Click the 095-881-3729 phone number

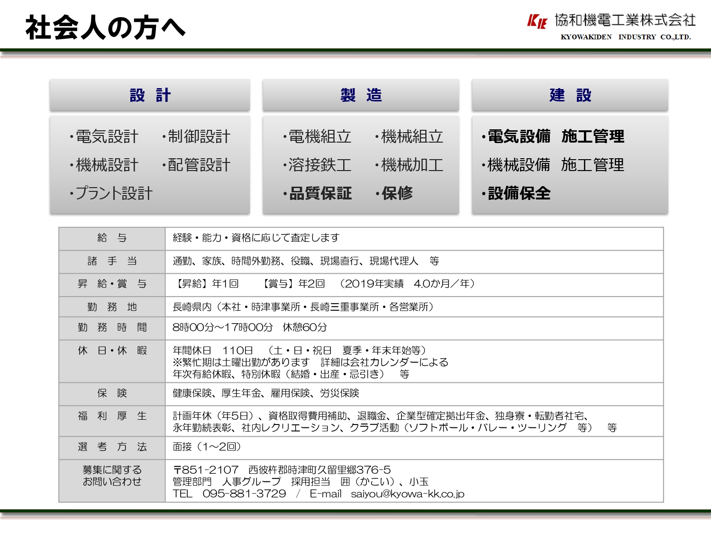244,494
